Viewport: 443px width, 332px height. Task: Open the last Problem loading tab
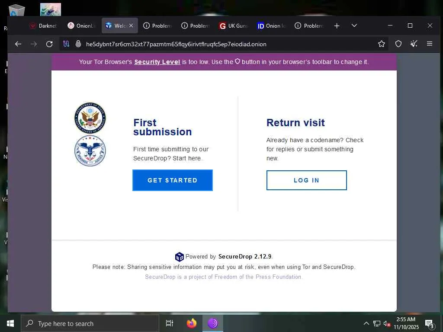(x=309, y=26)
